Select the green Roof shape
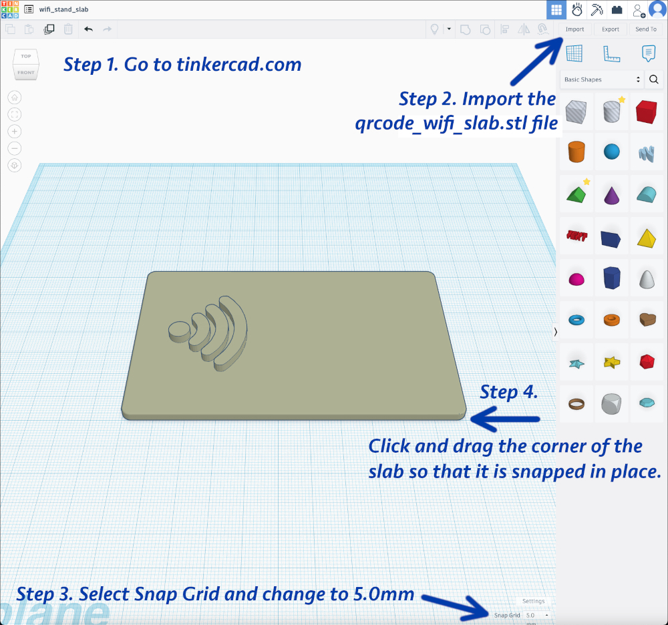 pos(576,195)
